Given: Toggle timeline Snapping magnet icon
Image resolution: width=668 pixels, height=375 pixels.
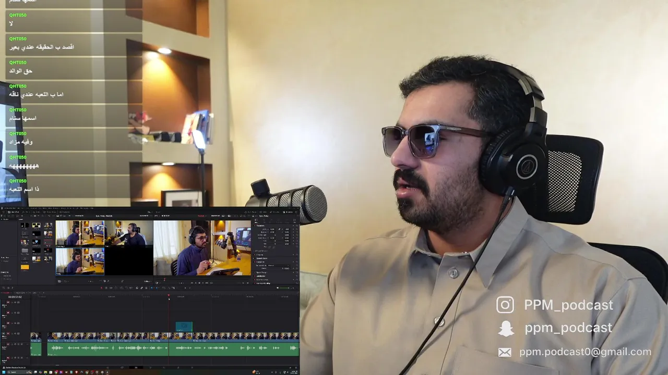Looking at the screenshot, I should point(137,288).
